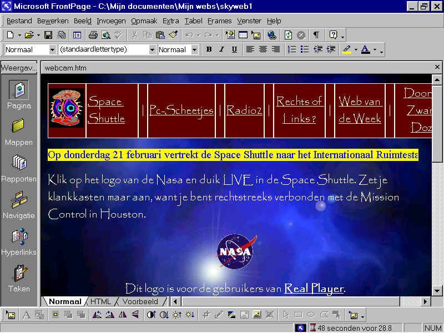Run the spelling check icon

click(119, 35)
